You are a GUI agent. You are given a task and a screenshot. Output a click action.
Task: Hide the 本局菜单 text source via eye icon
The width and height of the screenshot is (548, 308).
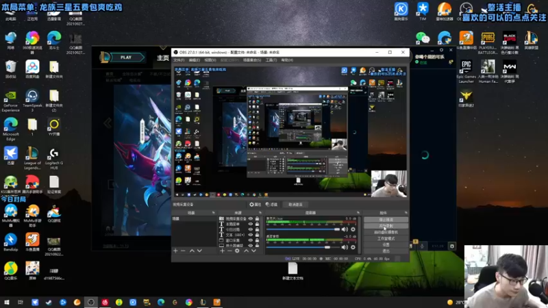click(x=250, y=224)
